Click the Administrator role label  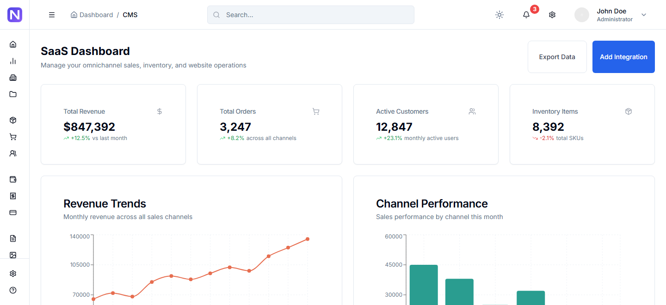click(x=615, y=19)
